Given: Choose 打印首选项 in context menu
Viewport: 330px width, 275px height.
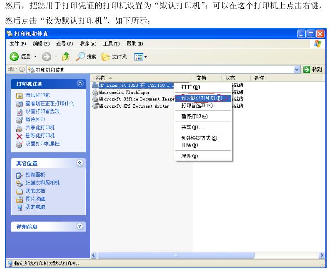Looking at the screenshot, I should point(203,106).
